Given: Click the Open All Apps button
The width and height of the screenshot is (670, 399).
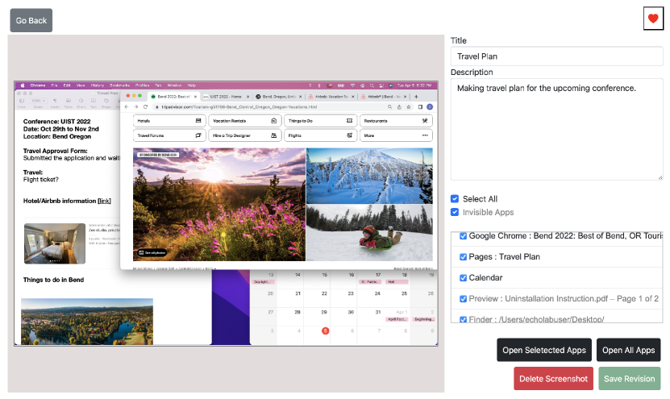Looking at the screenshot, I should tap(628, 350).
